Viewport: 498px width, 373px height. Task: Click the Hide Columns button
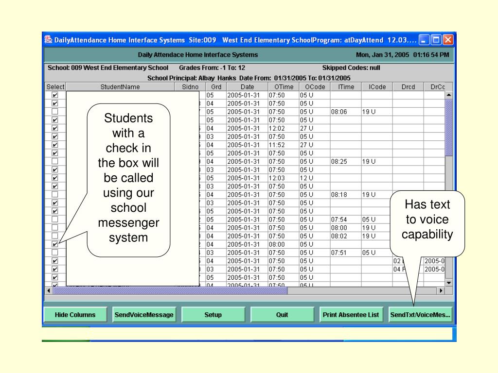tap(75, 315)
